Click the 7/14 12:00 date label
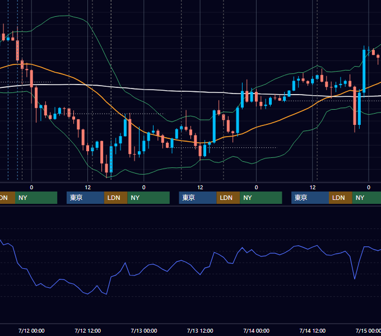This screenshot has width=381, height=336. pos(313,330)
